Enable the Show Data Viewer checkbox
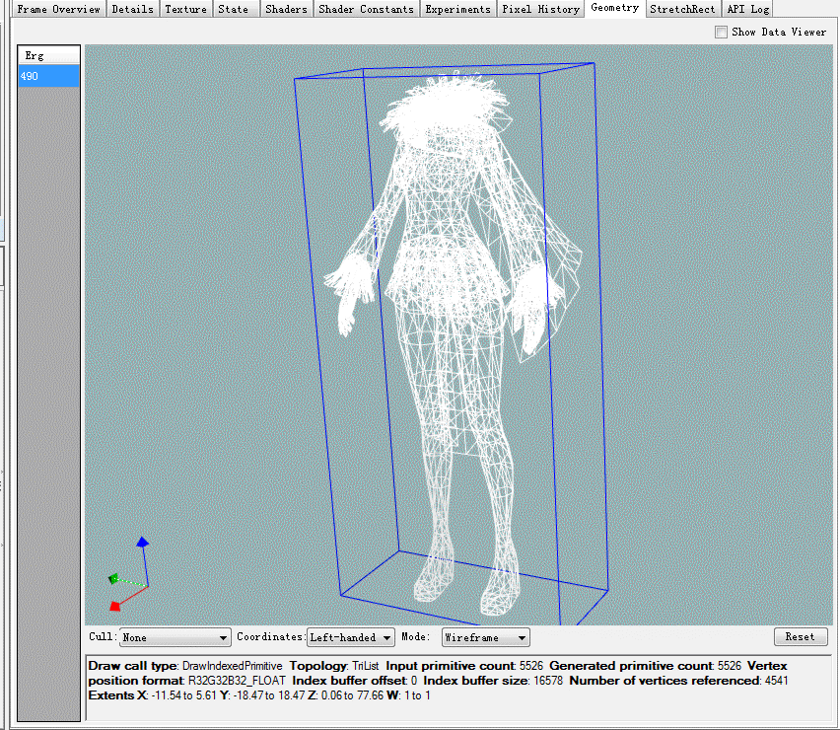Screen dimensions: 840x730 [x=721, y=33]
